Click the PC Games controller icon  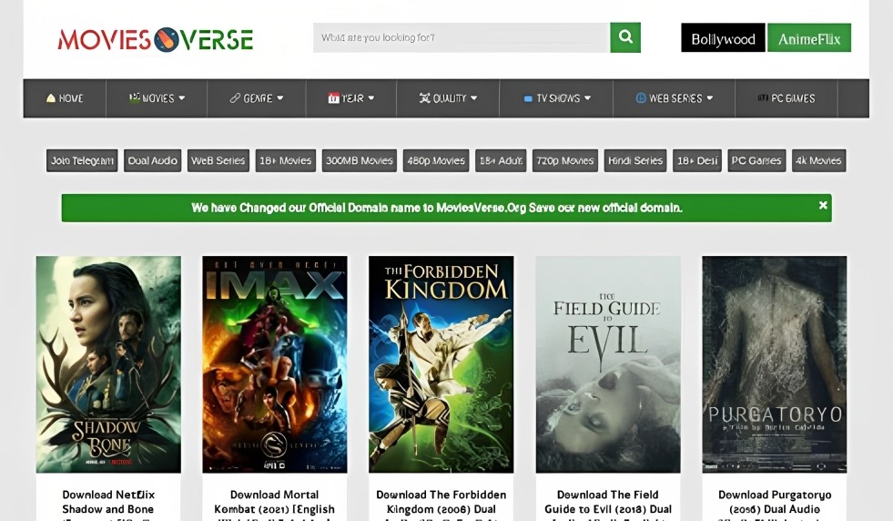763,98
